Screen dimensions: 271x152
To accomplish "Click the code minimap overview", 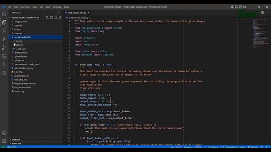I will tap(260, 34).
